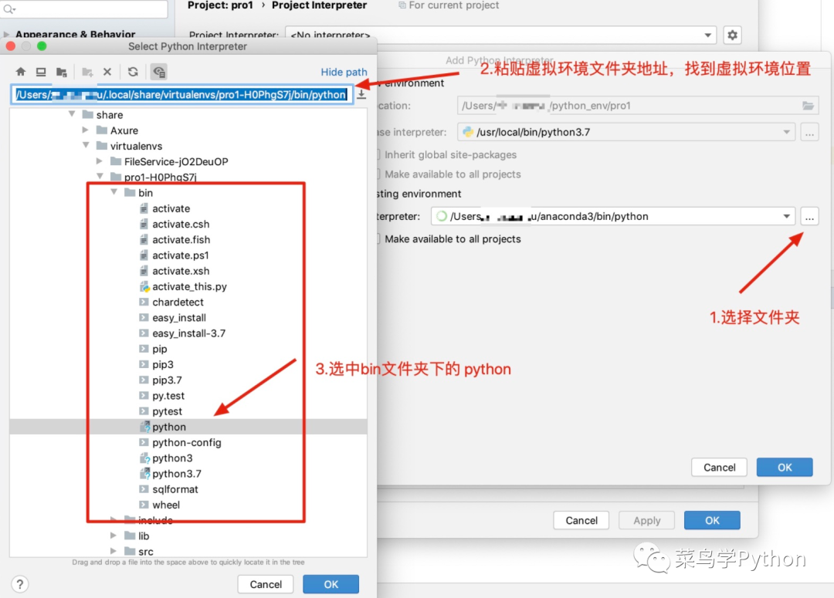
Task: Open help question mark button
Action: (19, 584)
